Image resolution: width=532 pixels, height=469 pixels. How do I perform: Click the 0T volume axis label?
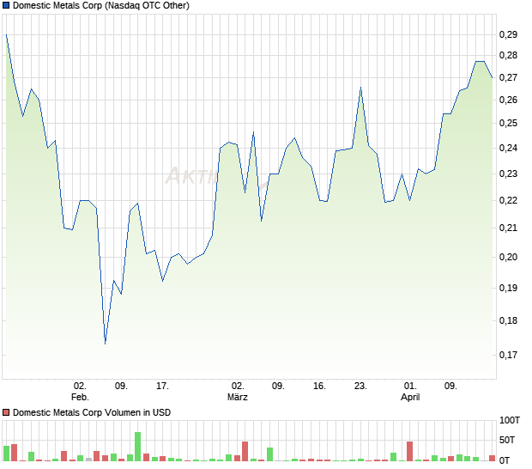(505, 460)
